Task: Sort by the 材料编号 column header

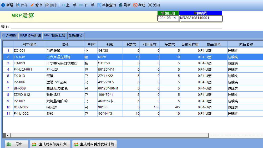Action: click(29, 44)
